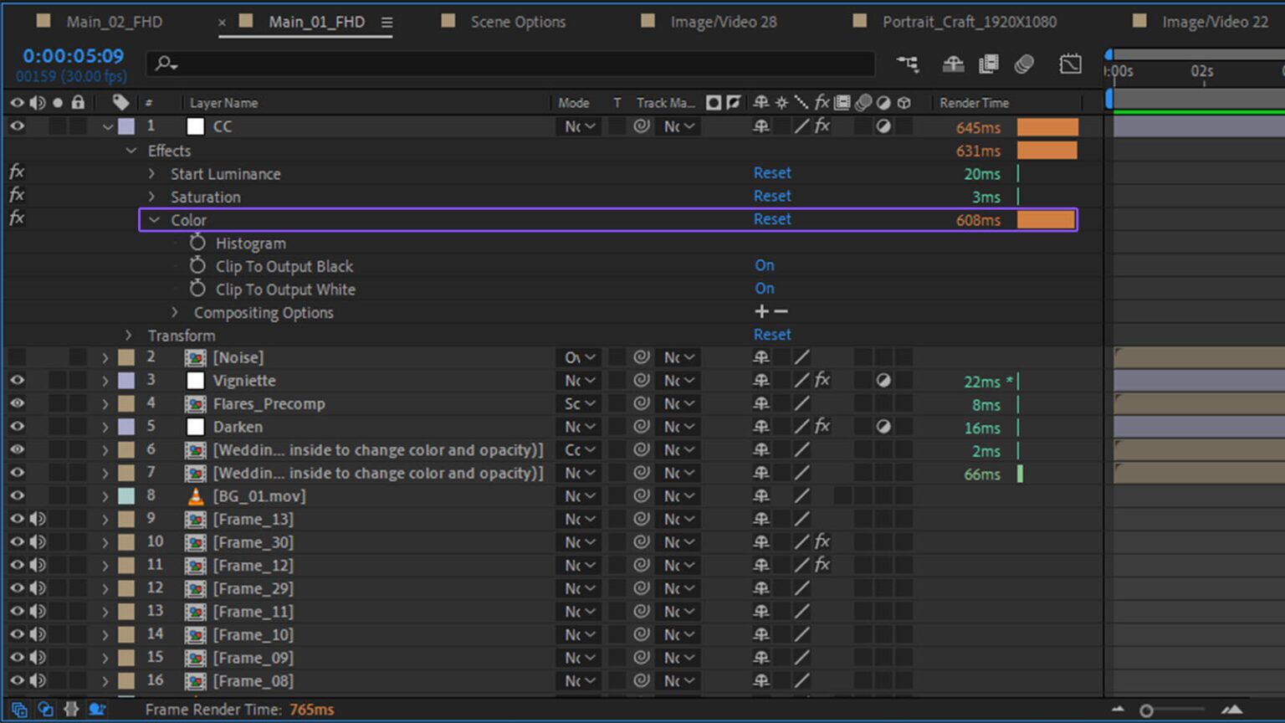The height and width of the screenshot is (723, 1285).
Task: Expand the Transform group of layer CC
Action: tap(128, 335)
